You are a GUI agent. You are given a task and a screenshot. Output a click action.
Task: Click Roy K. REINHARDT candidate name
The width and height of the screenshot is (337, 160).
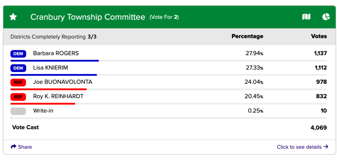(x=58, y=96)
